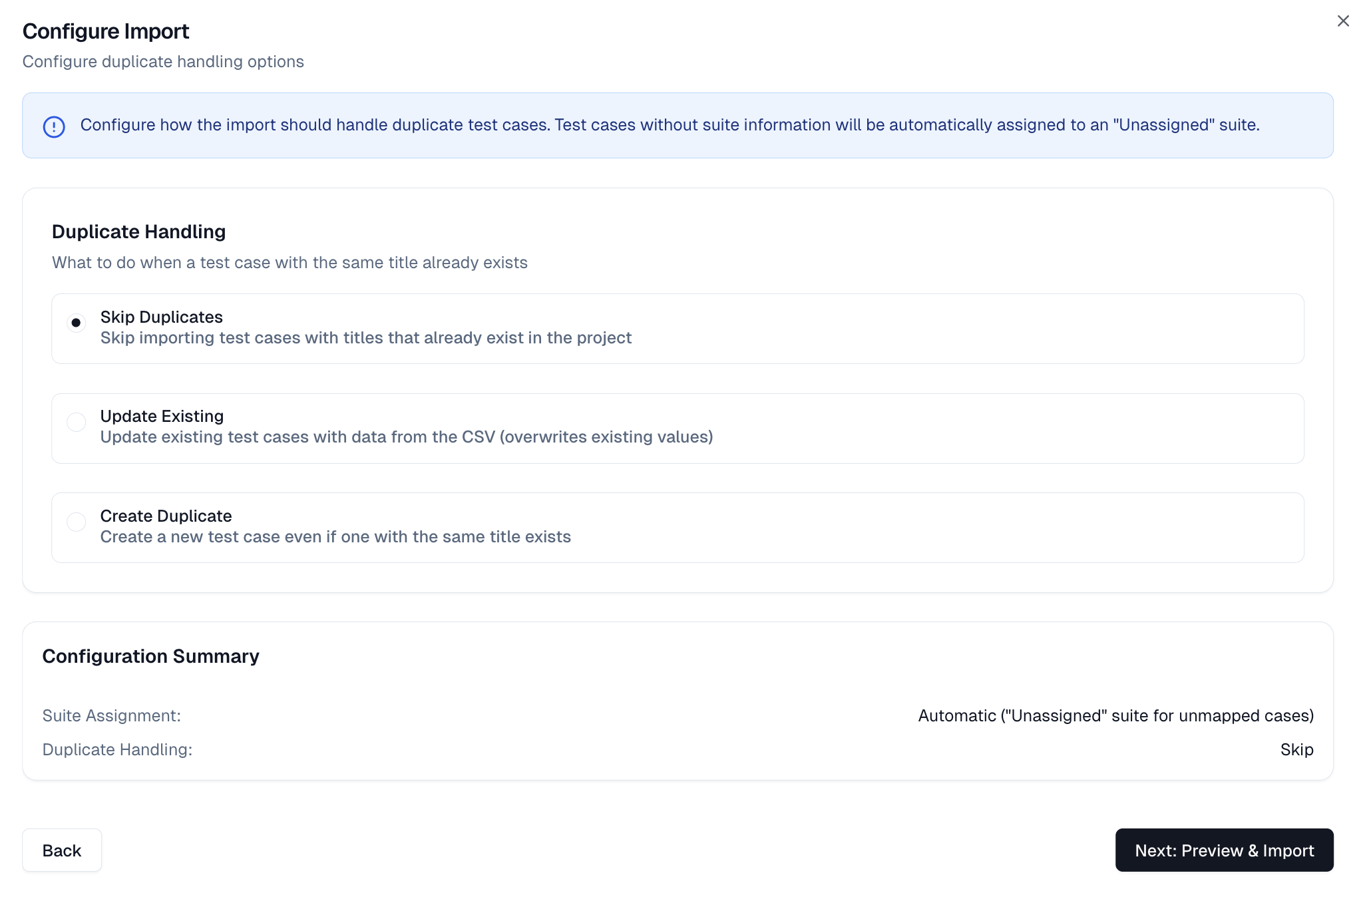Click the duplicate handling subtitle under the title
The width and height of the screenshot is (1367, 909).
coord(163,61)
